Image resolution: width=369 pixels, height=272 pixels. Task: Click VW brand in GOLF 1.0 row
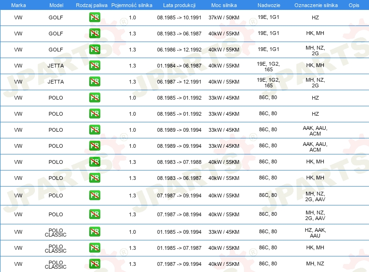click(x=18, y=17)
